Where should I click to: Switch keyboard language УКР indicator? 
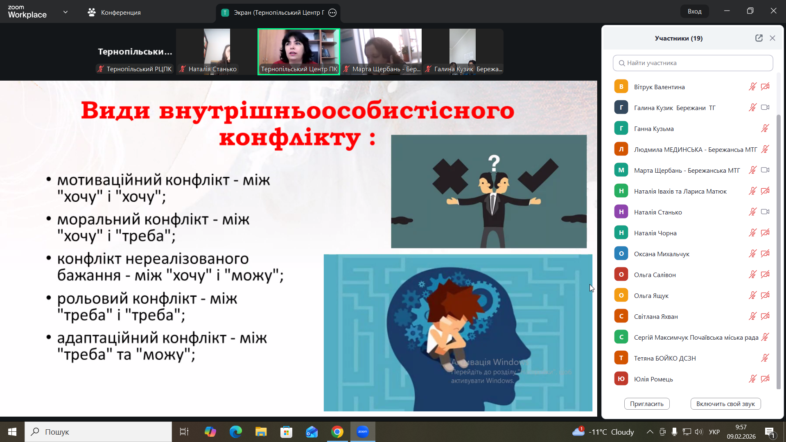[x=714, y=432]
